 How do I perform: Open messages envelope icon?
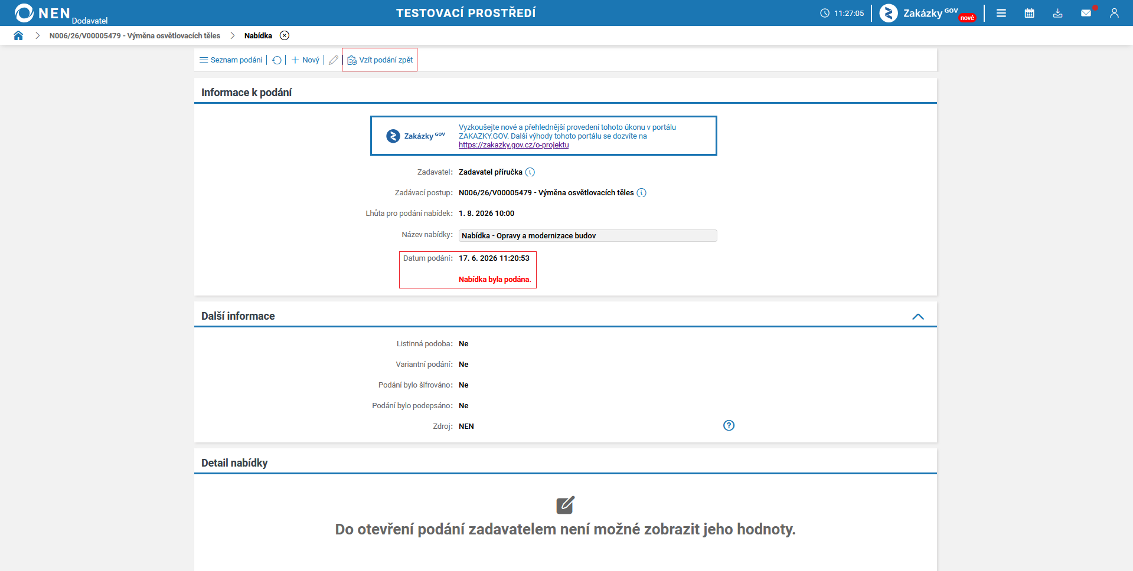1086,13
